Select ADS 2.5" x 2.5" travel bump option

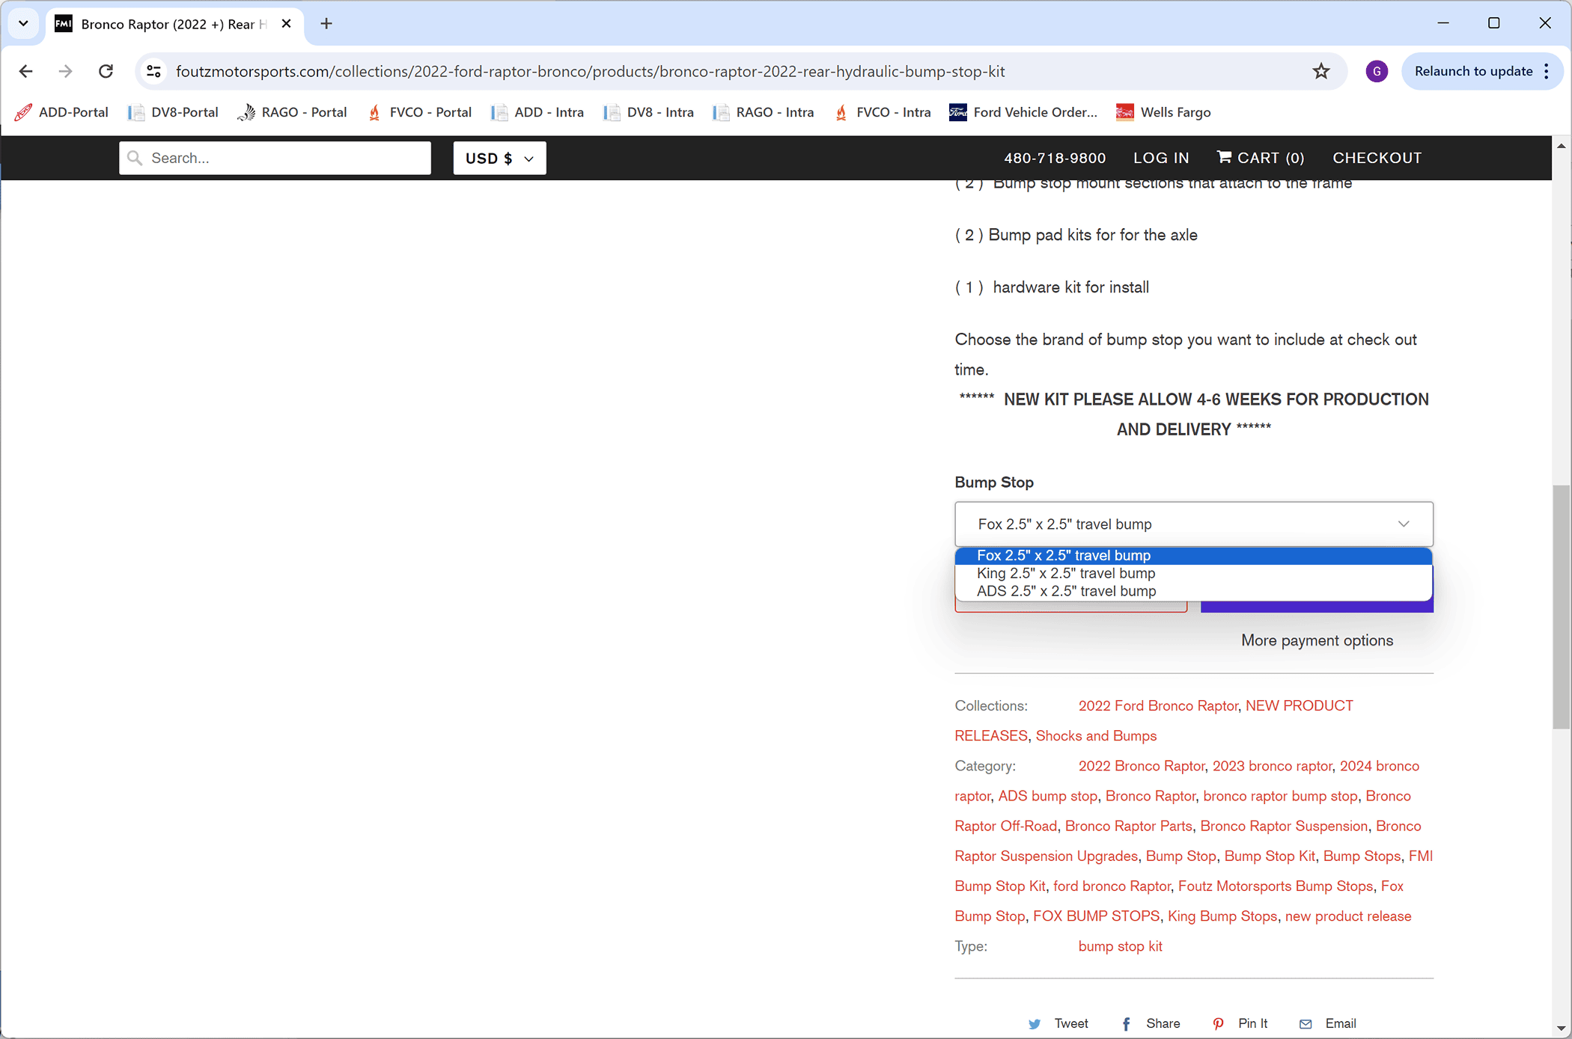[x=1193, y=592]
